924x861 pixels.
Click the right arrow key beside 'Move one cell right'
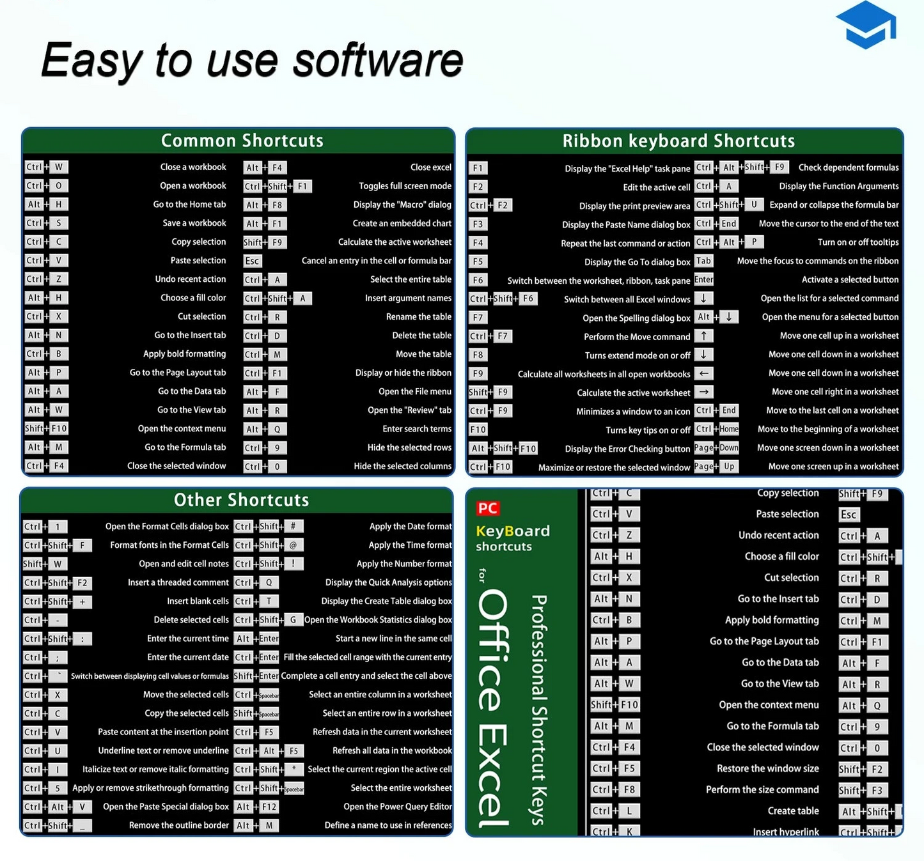(703, 392)
